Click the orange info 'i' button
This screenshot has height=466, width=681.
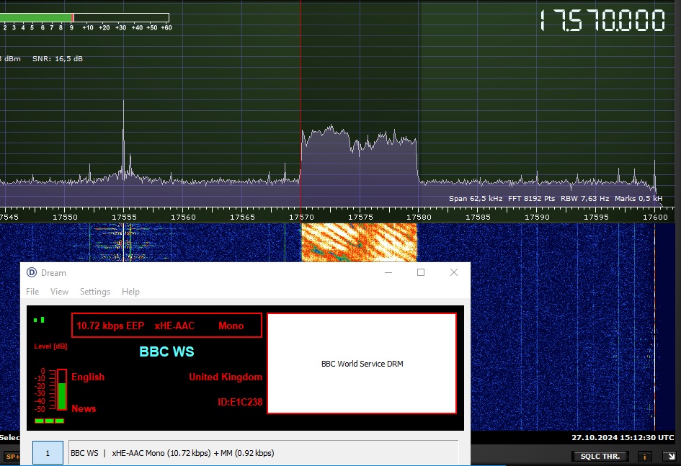click(x=644, y=456)
